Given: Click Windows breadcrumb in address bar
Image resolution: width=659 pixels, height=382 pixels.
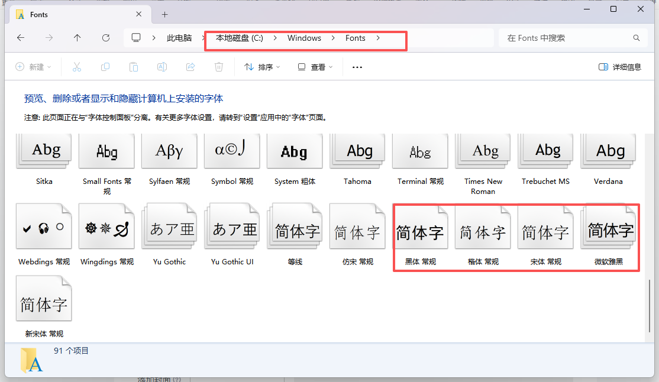Looking at the screenshot, I should click(x=304, y=38).
